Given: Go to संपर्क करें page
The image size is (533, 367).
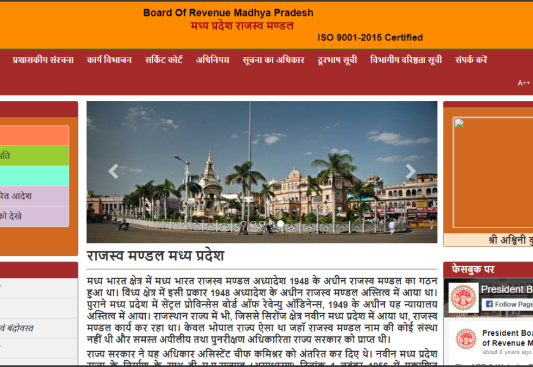Looking at the screenshot, I should (x=471, y=60).
